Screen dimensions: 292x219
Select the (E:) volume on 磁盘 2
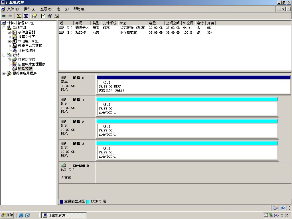(x=187, y=131)
